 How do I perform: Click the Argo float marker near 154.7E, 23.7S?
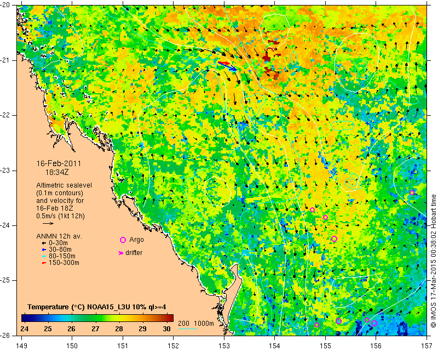click(x=312, y=210)
